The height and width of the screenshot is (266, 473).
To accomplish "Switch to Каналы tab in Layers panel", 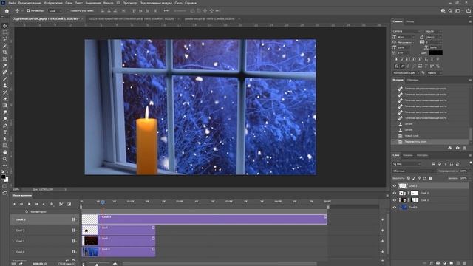I will (x=407, y=155).
